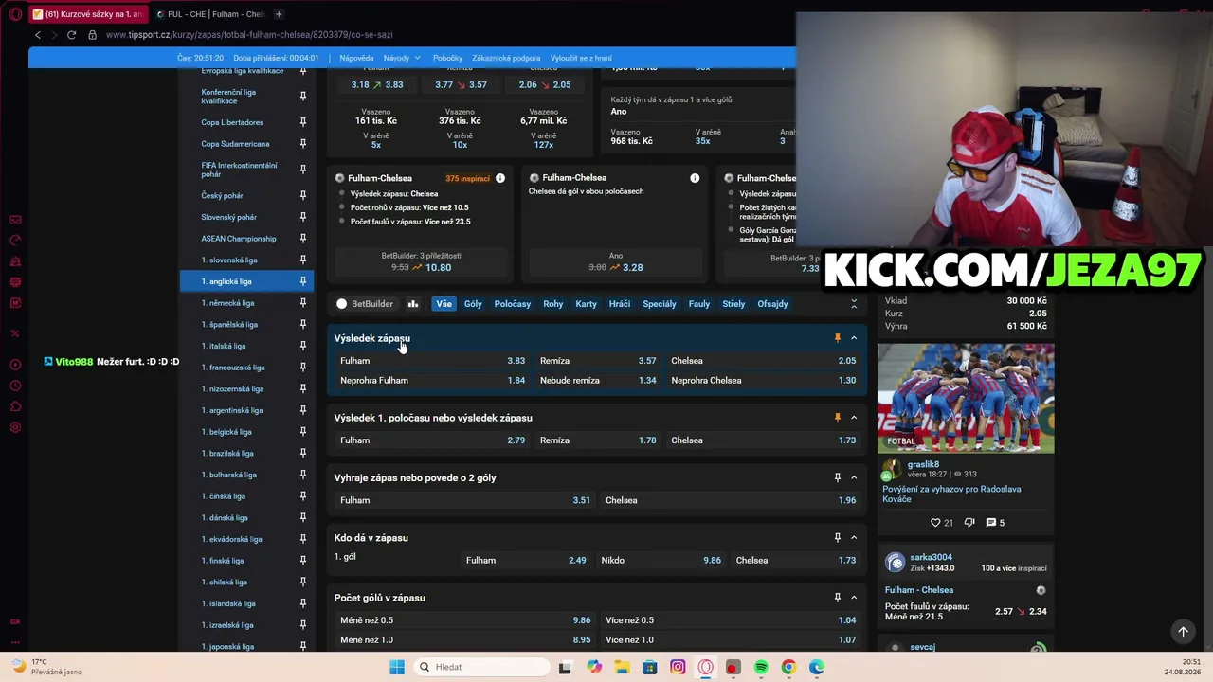Collapse the Výsledek zápasu section
Viewport: 1213px width, 682px height.
click(x=854, y=338)
